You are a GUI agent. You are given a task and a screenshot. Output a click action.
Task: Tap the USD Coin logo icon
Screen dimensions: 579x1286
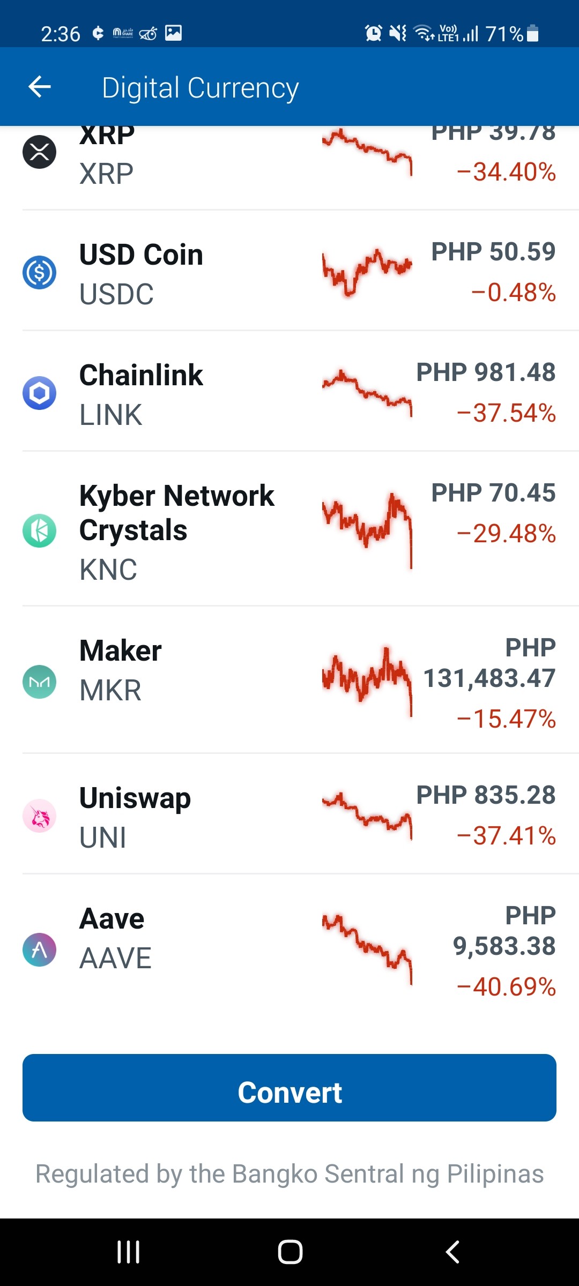(x=39, y=272)
